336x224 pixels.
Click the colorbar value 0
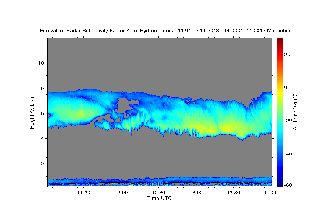286,87
